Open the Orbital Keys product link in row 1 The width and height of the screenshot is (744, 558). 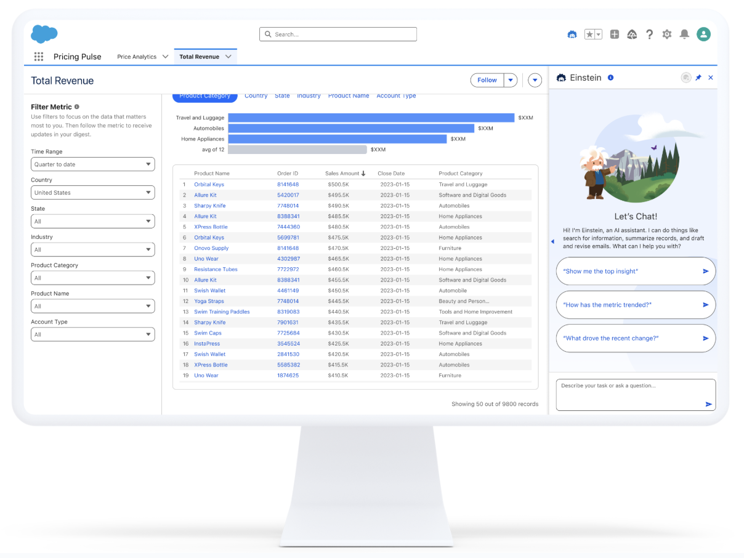point(209,184)
